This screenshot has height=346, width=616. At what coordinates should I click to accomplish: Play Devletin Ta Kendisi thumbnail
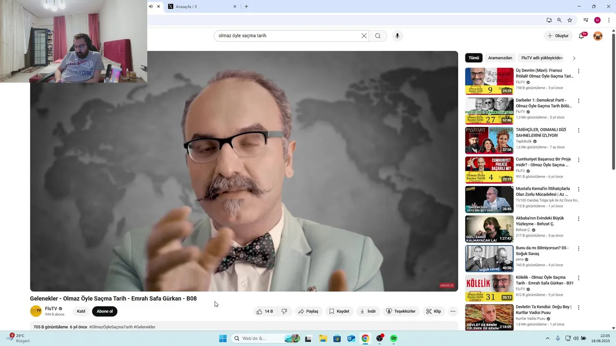tap(489, 318)
